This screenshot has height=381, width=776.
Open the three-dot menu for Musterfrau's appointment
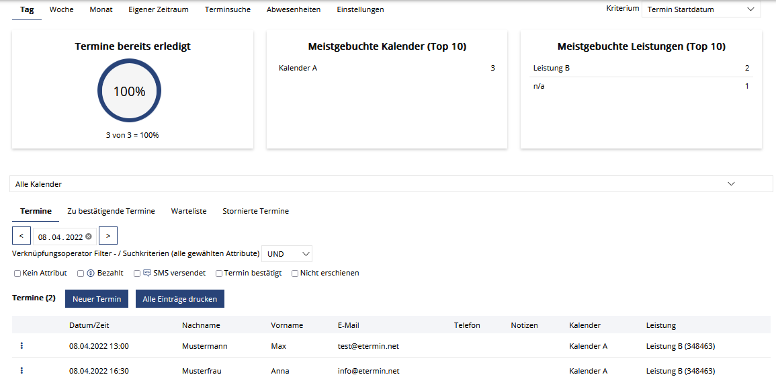(x=21, y=370)
